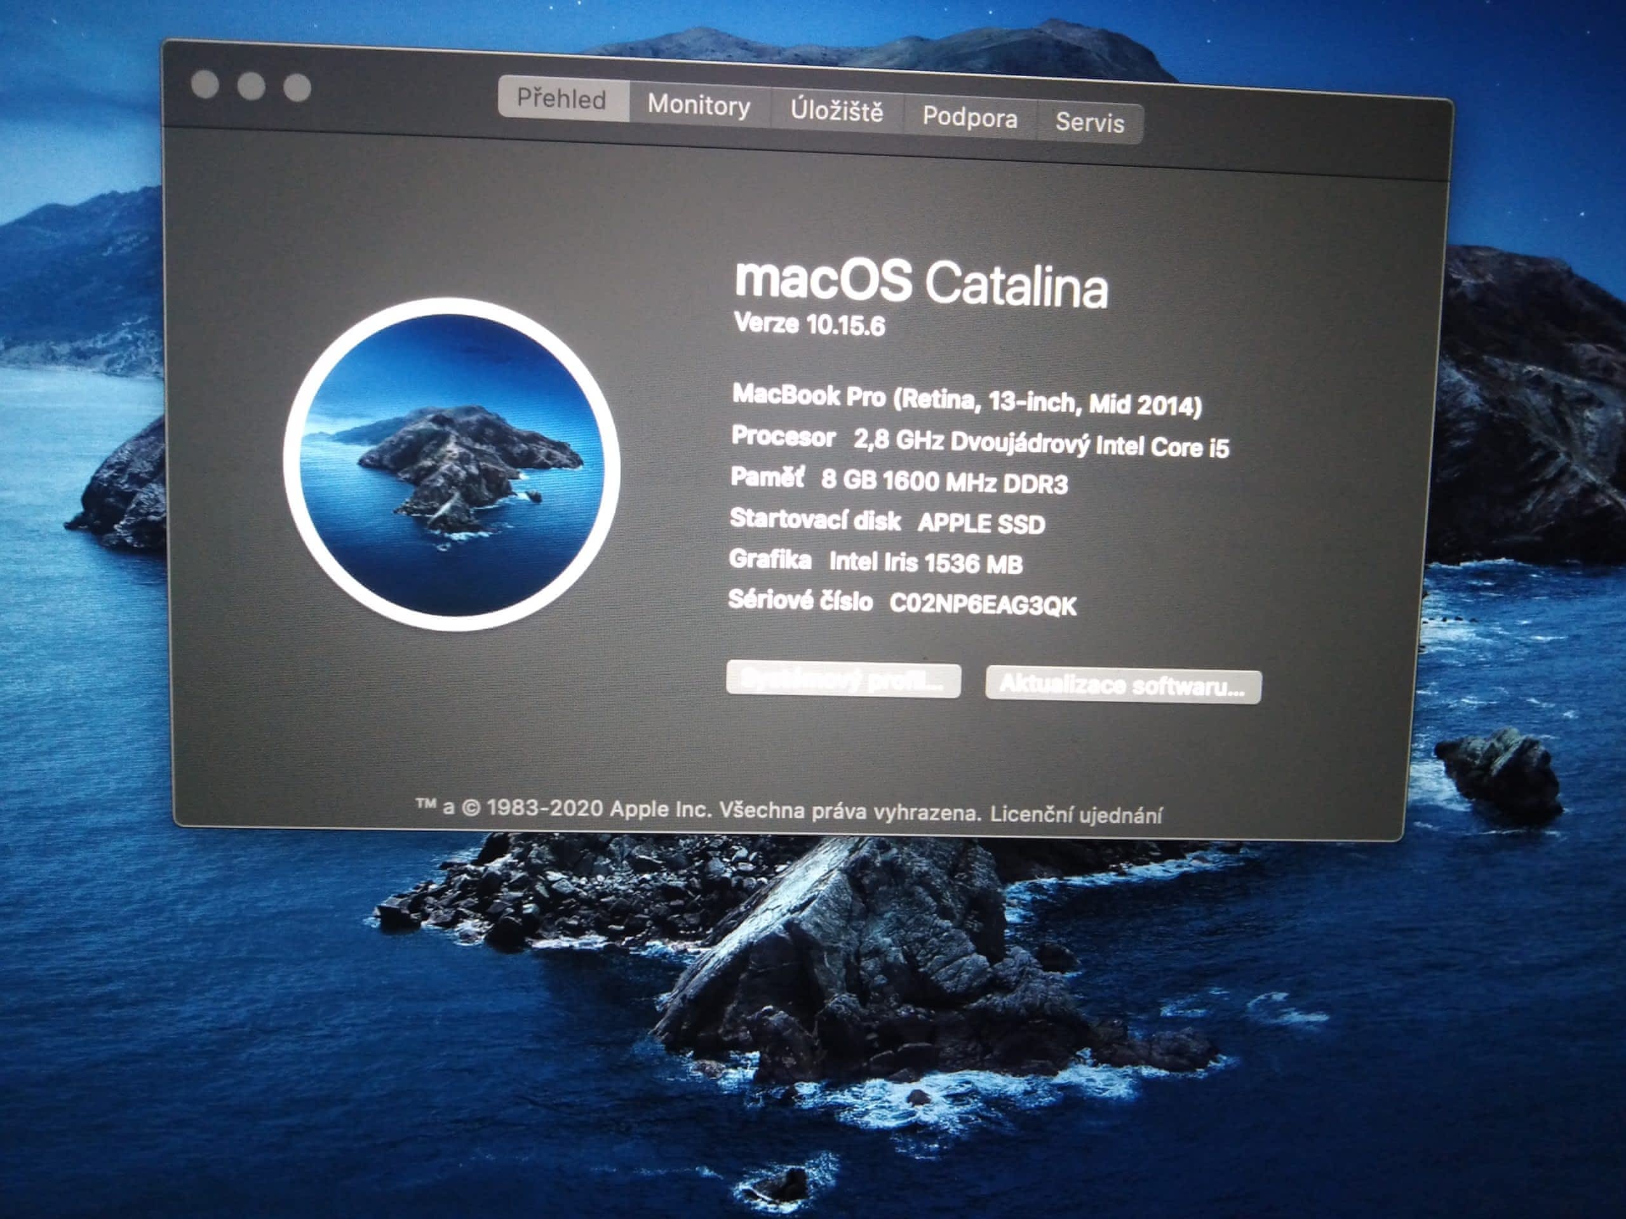Open the Servis tab

[1089, 123]
